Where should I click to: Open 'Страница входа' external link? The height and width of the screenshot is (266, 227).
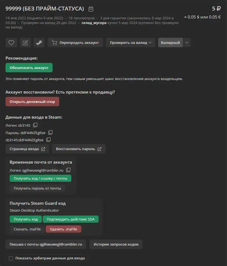[27, 149]
